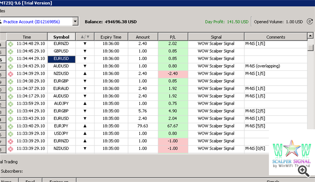Viewport: 315px width, 182px height.
Task: Click the up arrow of the AUDJPY trade
Action: coord(85,103)
